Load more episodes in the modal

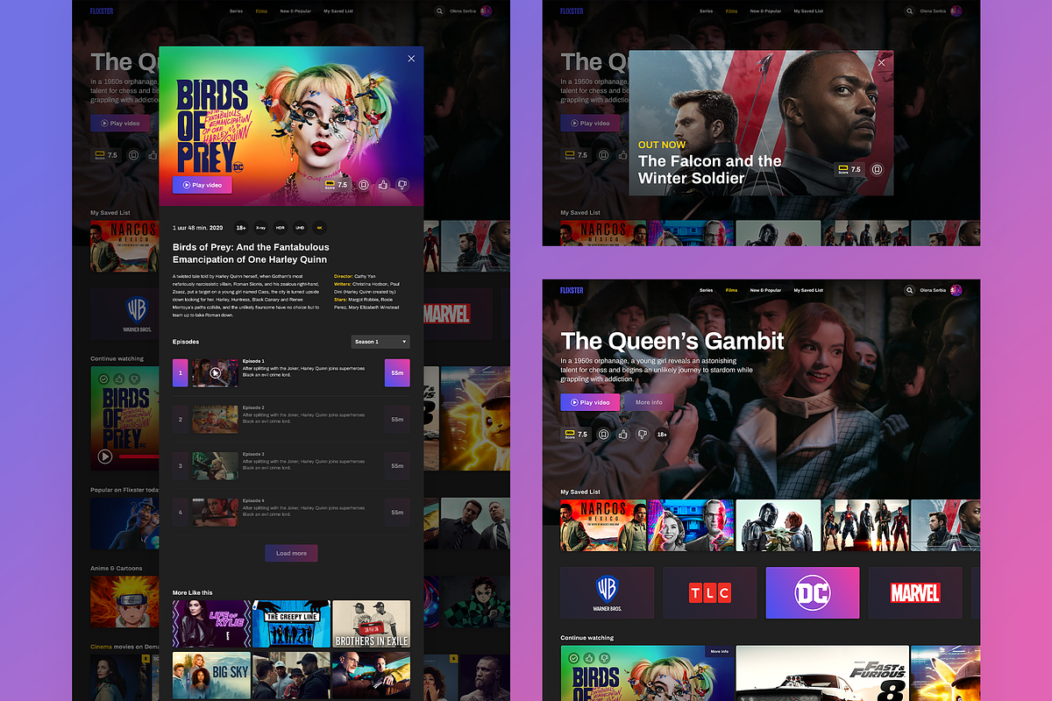click(291, 553)
